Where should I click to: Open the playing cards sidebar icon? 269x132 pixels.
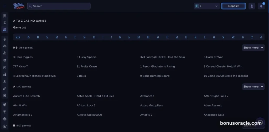coord(5,95)
